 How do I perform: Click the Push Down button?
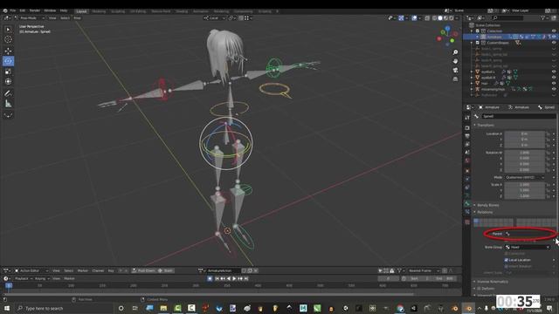click(143, 270)
